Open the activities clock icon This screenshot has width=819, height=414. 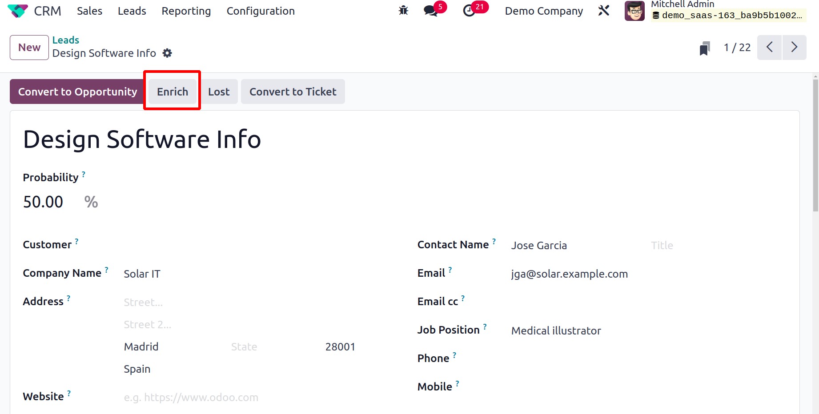469,11
